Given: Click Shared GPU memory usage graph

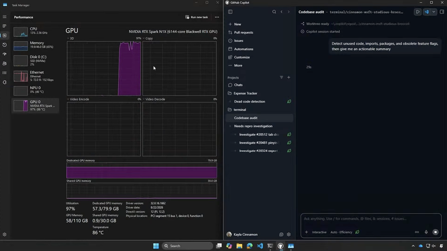Looking at the screenshot, I should click(142, 191).
